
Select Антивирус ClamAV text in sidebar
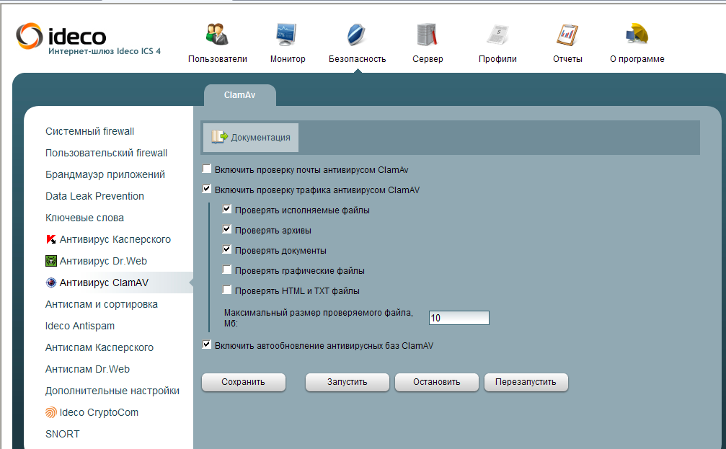click(x=104, y=283)
